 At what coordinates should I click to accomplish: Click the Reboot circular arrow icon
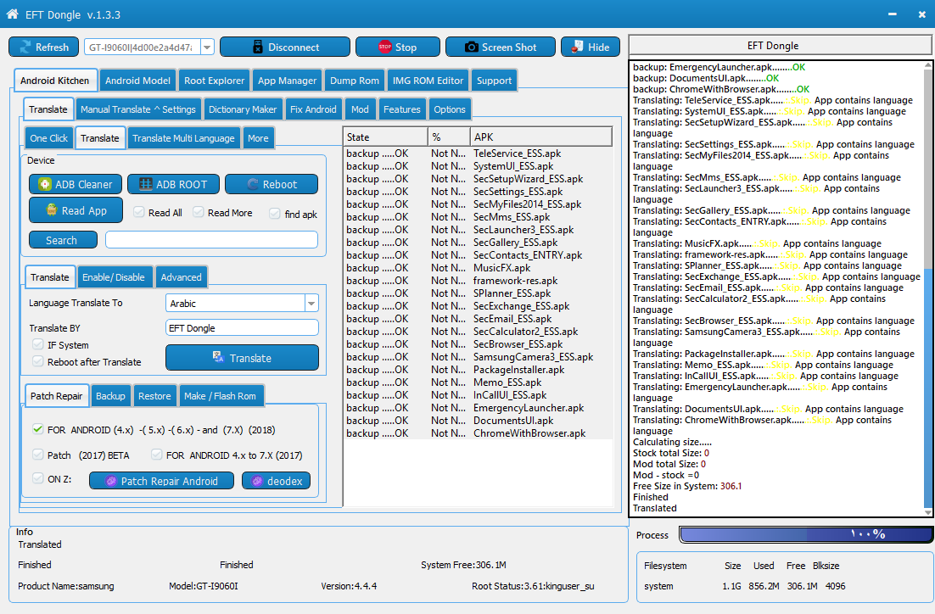tap(252, 184)
